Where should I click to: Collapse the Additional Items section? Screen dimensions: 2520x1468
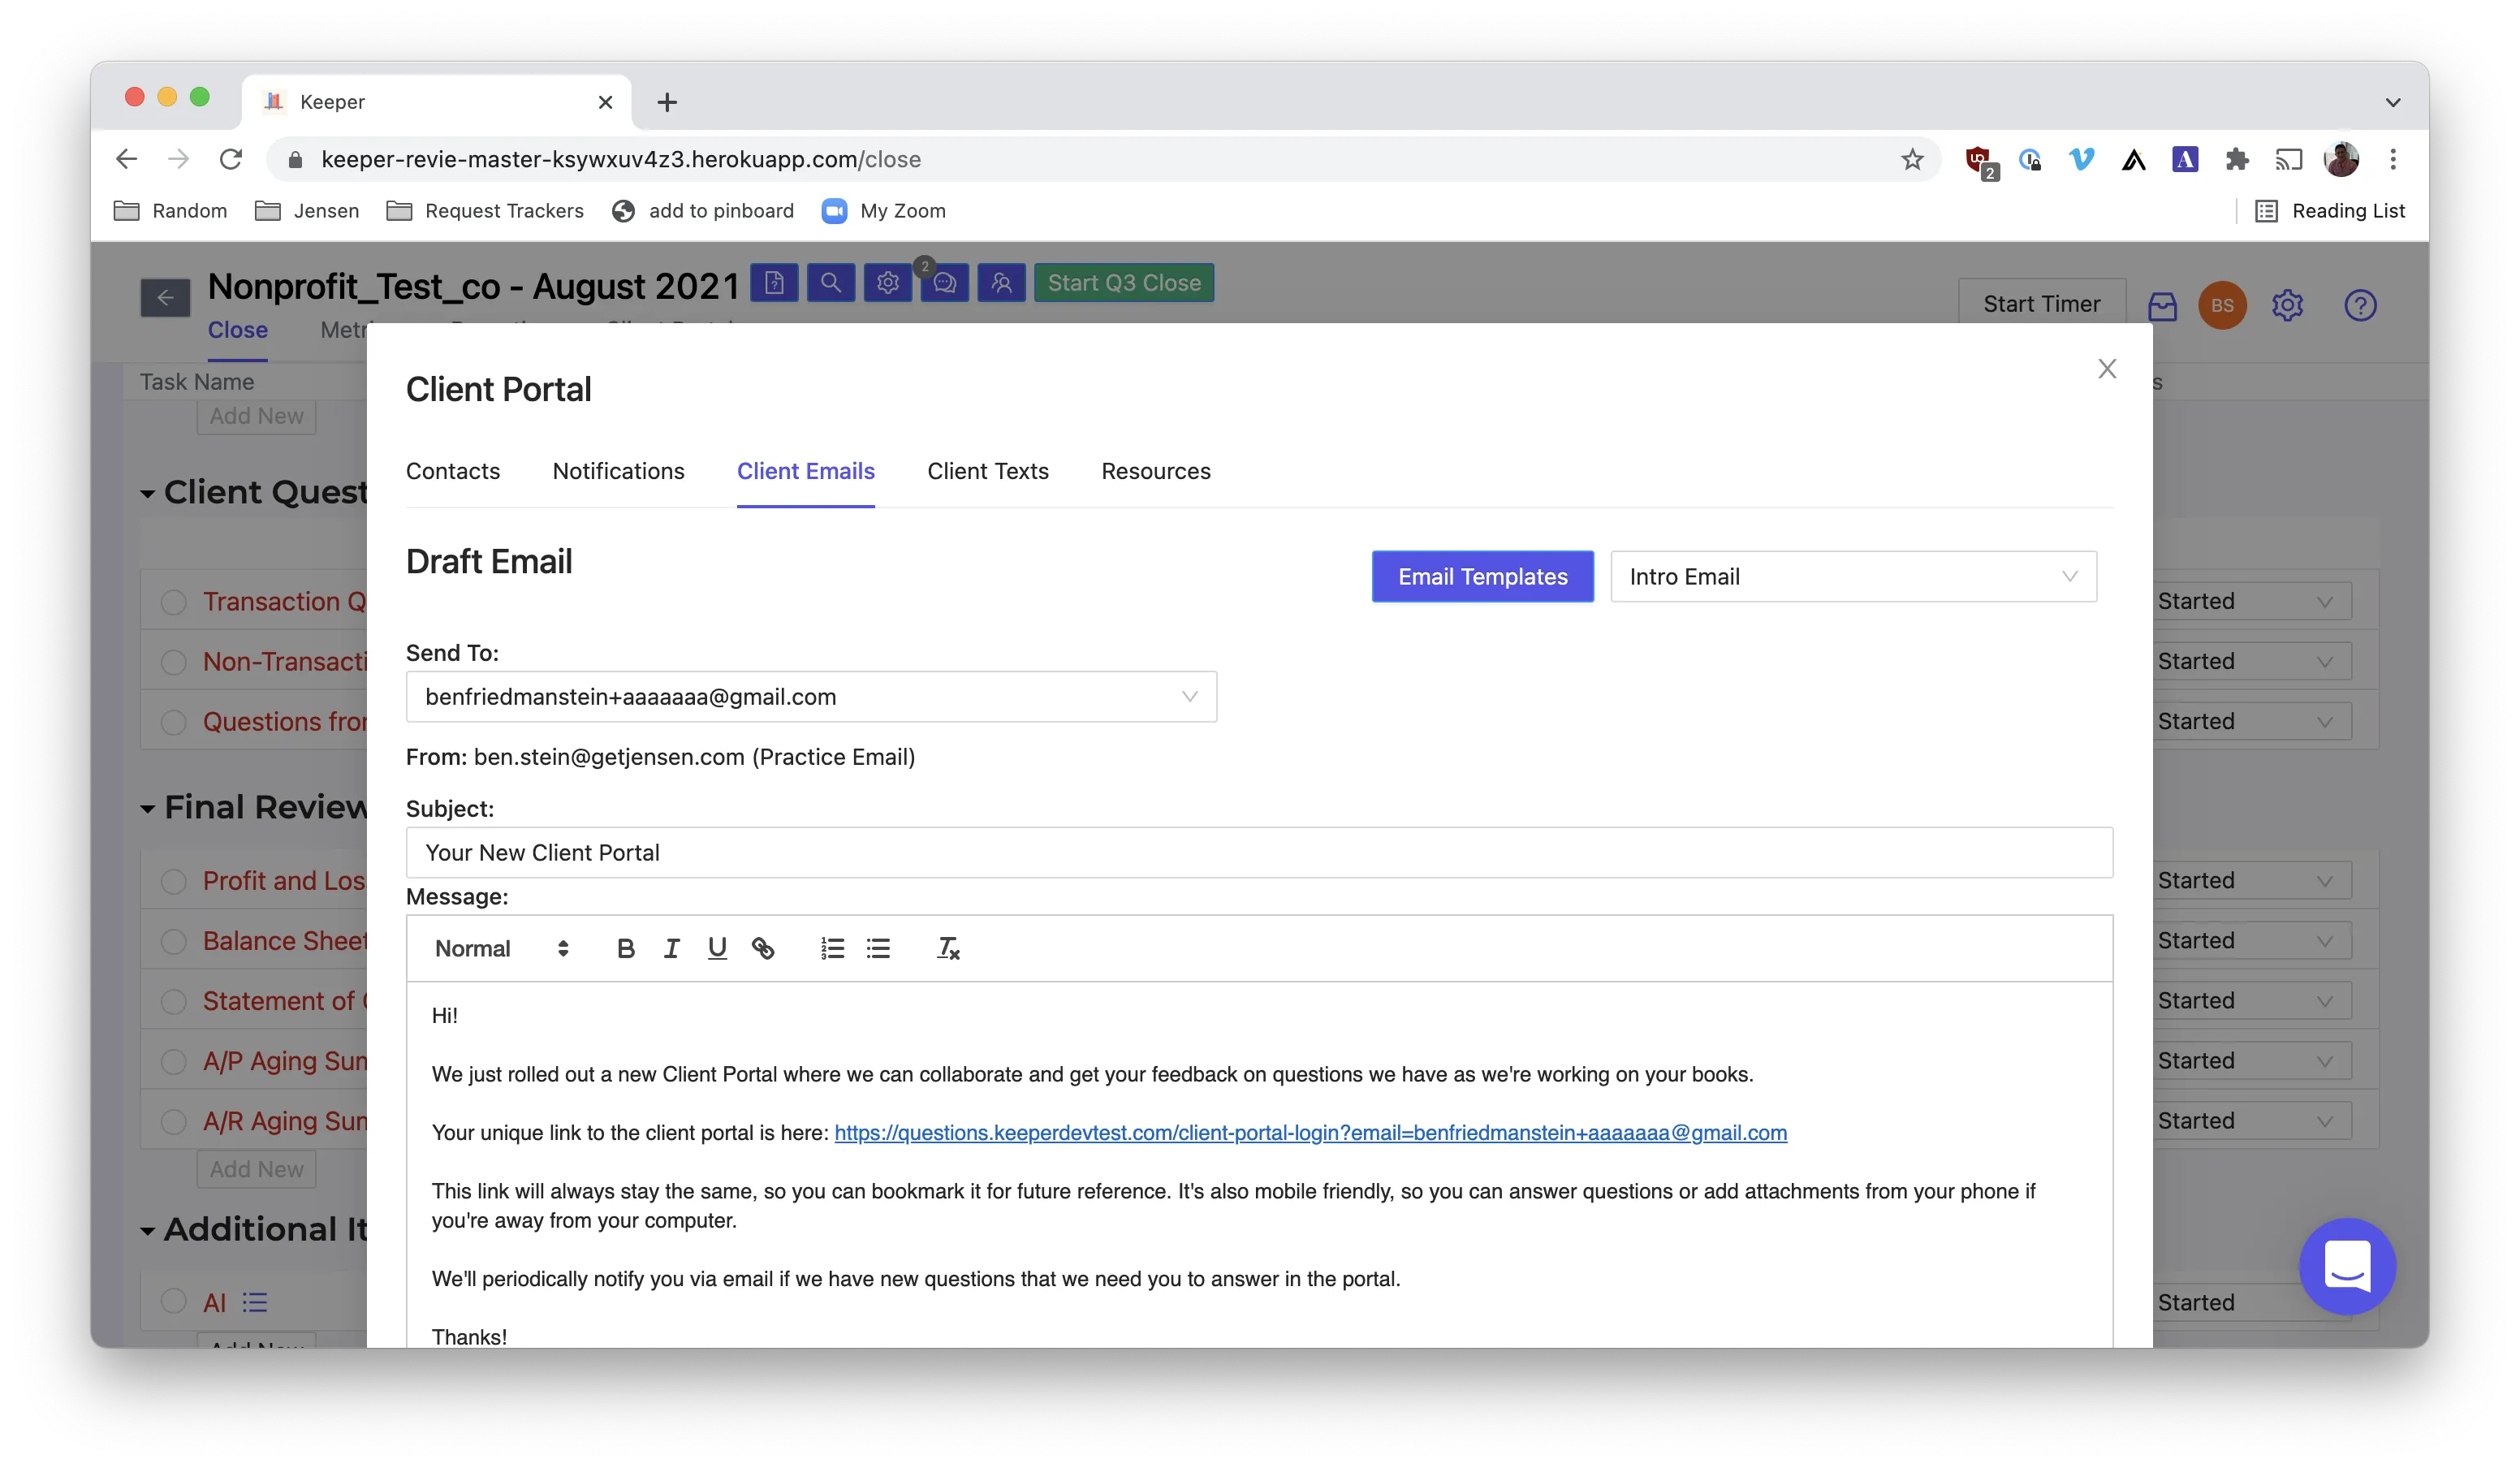148,1230
